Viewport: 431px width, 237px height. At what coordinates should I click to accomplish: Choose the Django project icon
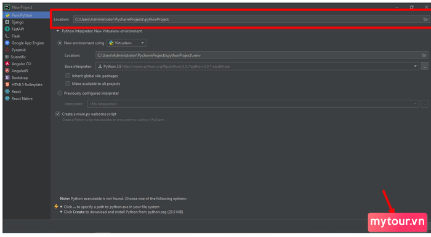(7, 22)
